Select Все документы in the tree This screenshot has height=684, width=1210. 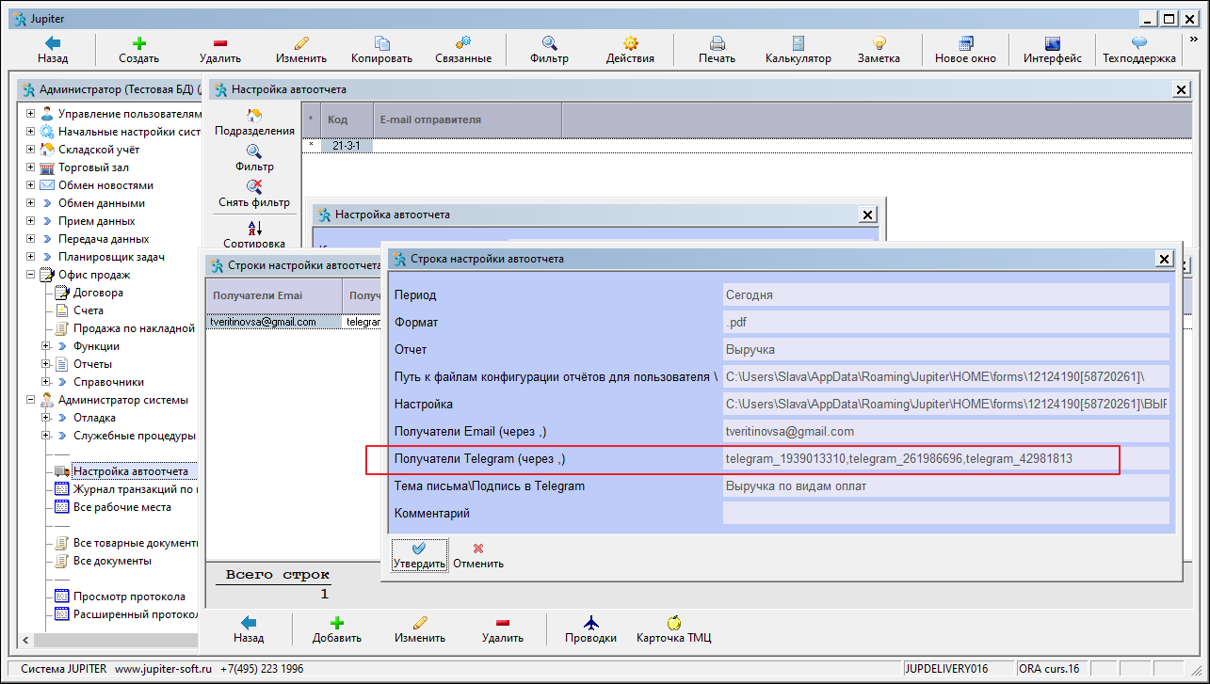tap(112, 561)
